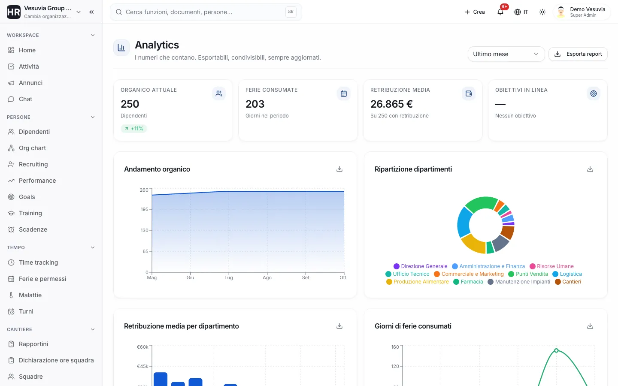Open the Demo Vesuvia user menu
This screenshot has height=386, width=618.
point(582,12)
